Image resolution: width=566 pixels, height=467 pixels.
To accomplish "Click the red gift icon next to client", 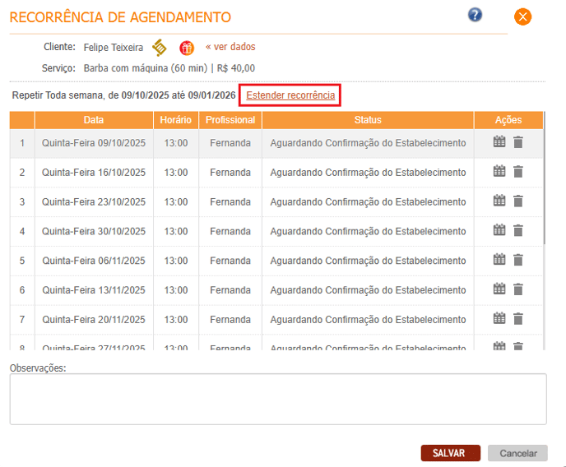I will (187, 48).
